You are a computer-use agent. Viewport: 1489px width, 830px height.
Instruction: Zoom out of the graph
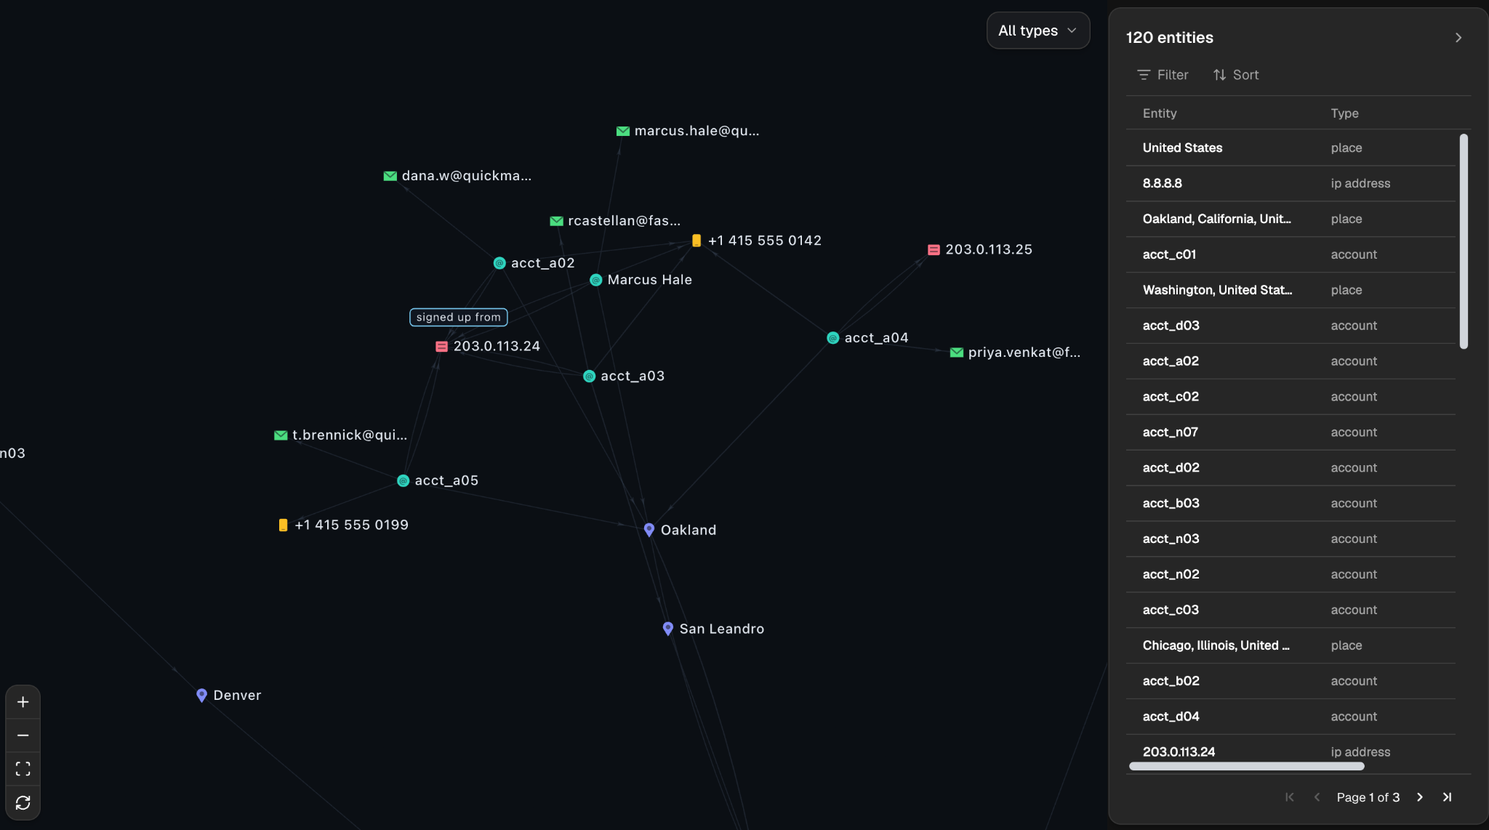click(x=23, y=736)
